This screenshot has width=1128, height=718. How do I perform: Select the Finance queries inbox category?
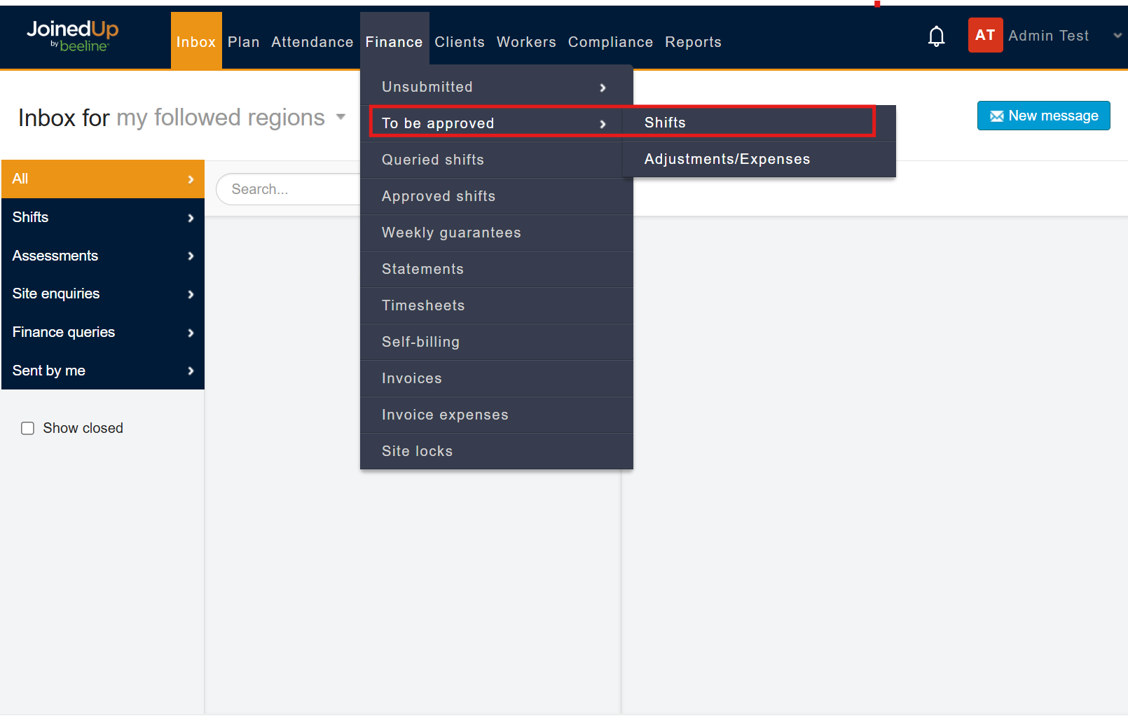tap(103, 332)
